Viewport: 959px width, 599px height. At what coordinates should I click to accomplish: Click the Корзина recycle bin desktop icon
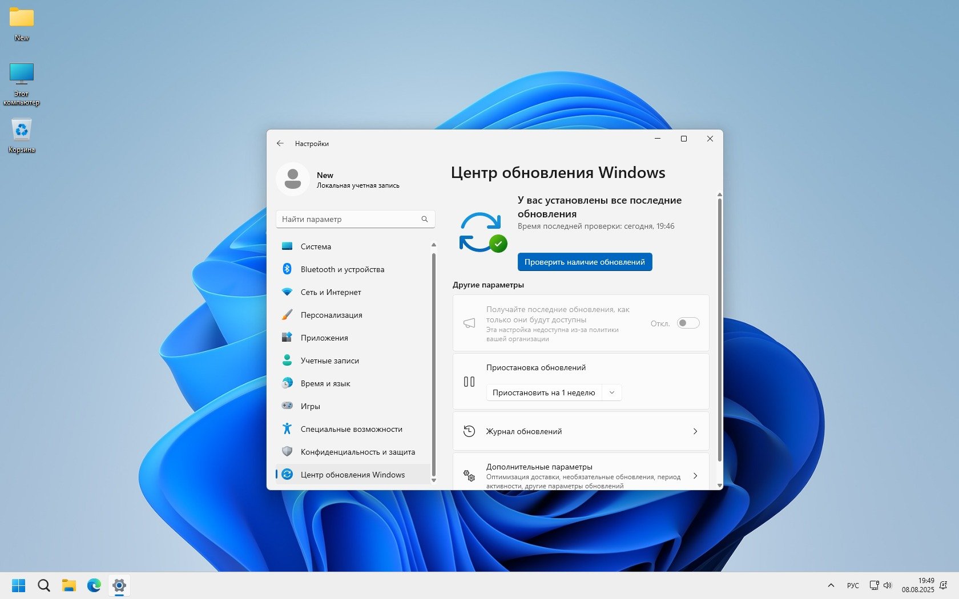point(22,136)
